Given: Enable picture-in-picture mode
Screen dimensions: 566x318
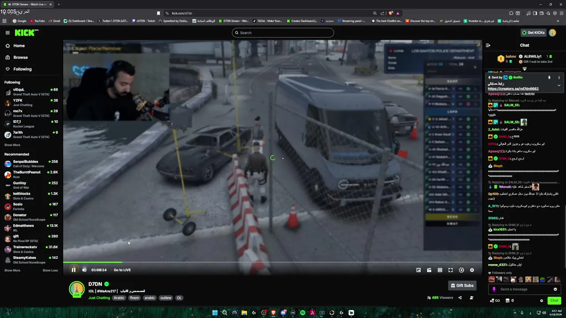Looking at the screenshot, I should (418, 270).
